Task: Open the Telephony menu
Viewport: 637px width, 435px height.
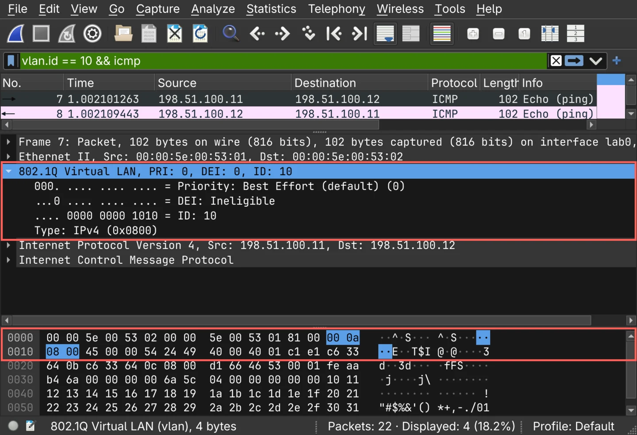Action: pos(337,9)
